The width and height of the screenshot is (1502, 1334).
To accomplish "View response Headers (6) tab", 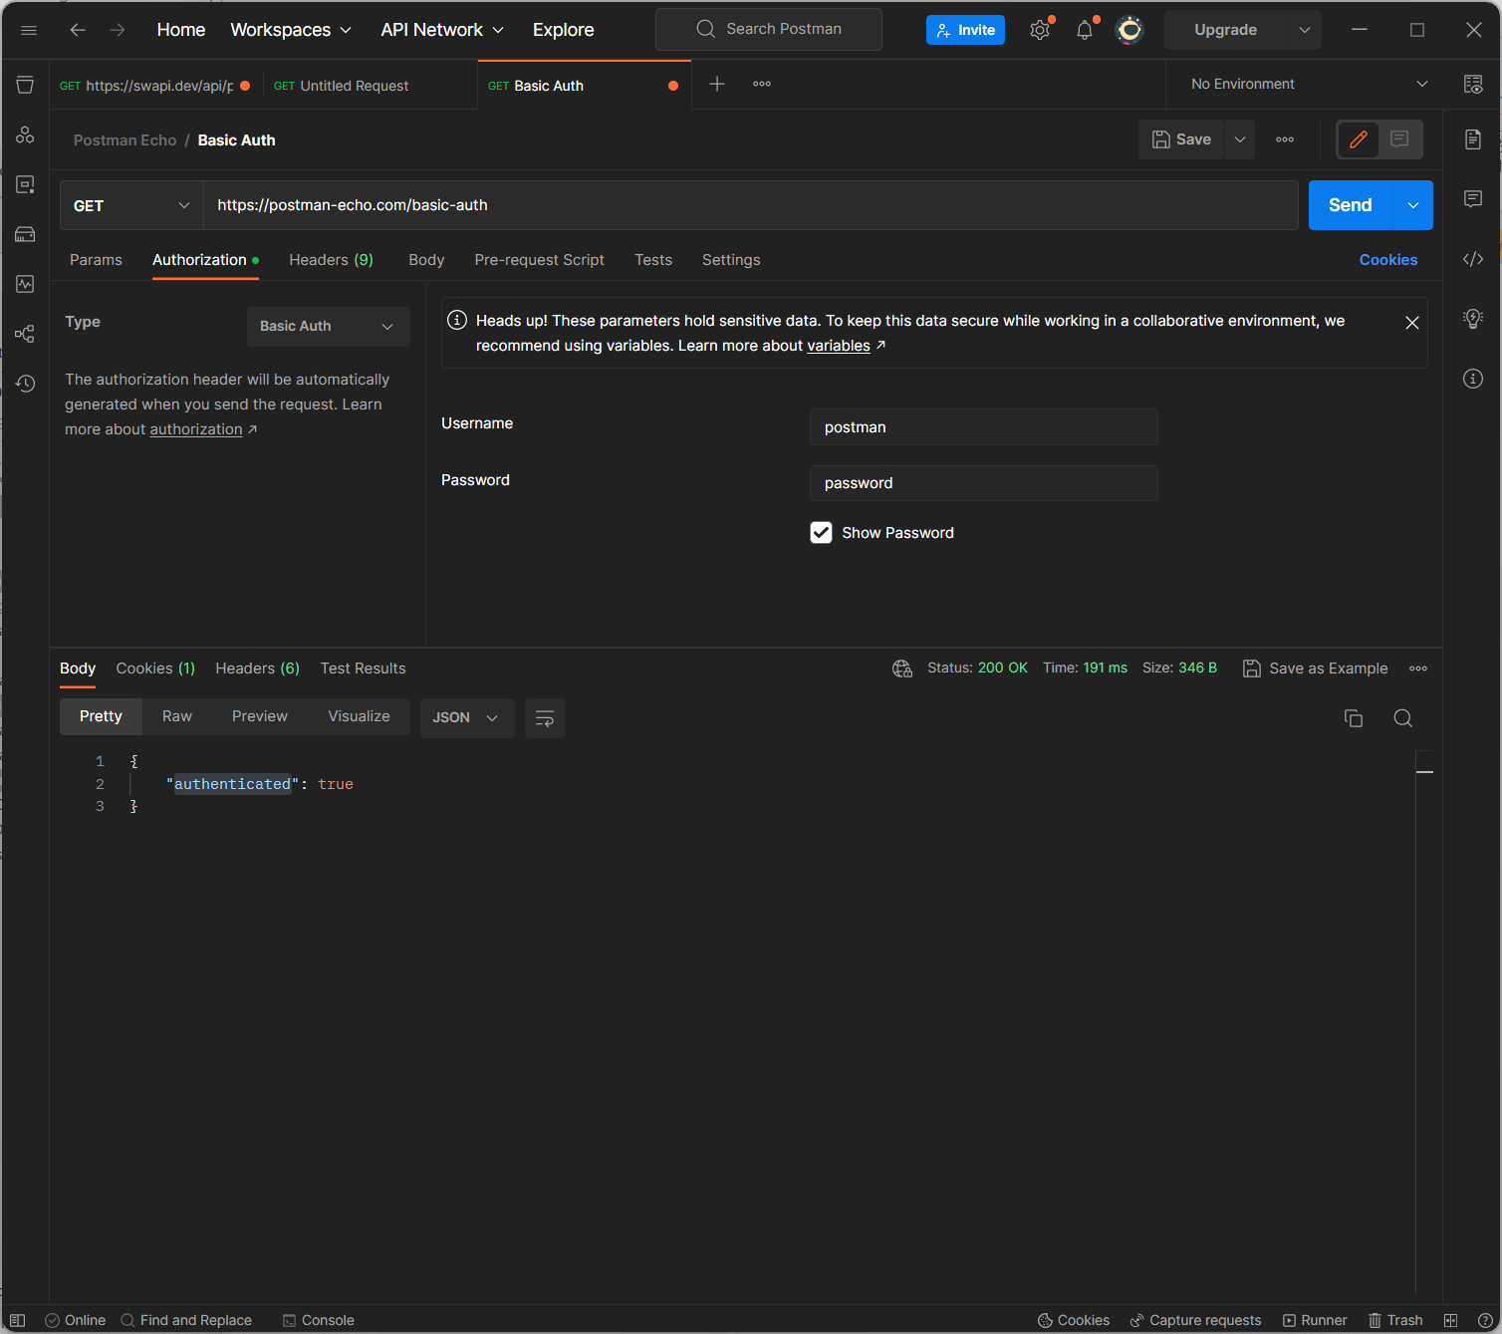I will (x=258, y=668).
